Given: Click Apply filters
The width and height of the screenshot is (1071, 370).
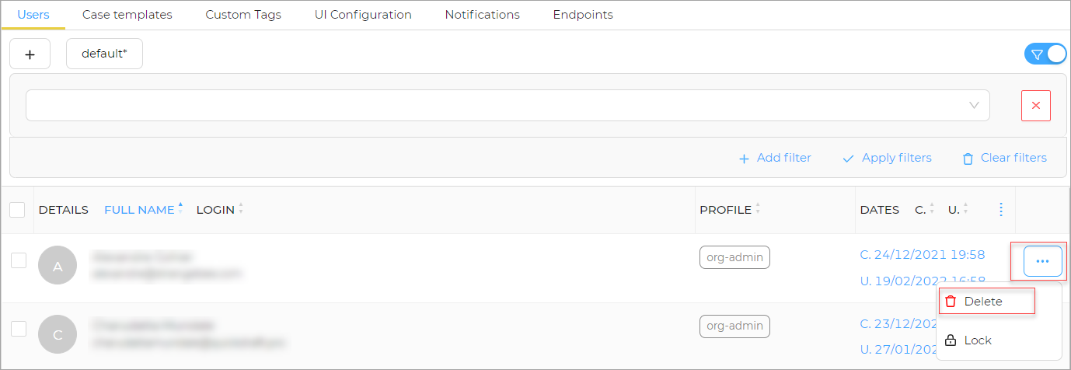Looking at the screenshot, I should [x=887, y=158].
